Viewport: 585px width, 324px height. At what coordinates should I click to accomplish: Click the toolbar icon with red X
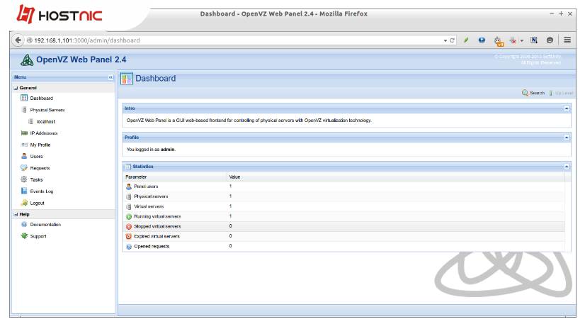point(513,40)
